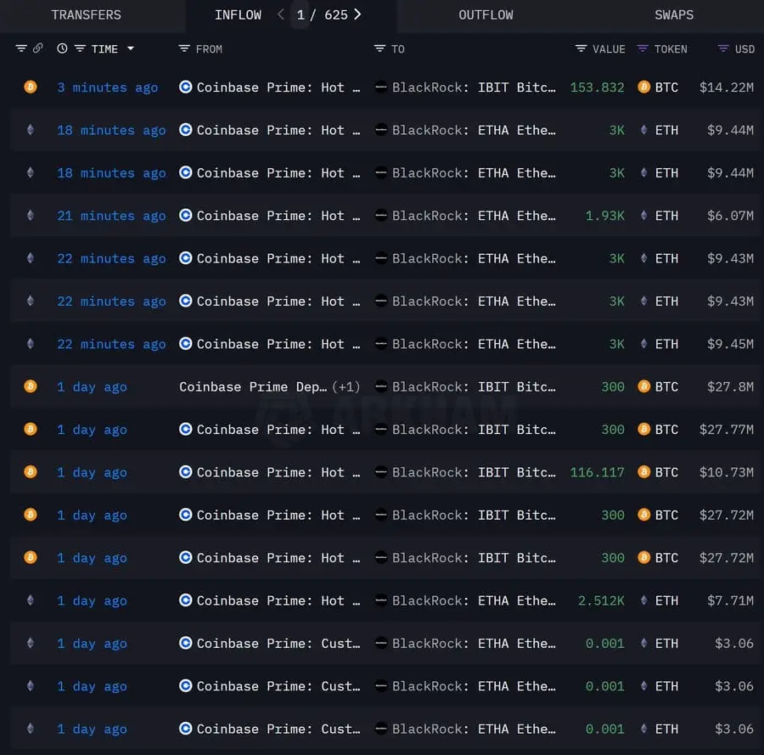The image size is (764, 755).
Task: Click USD amount $6.07M
Action: coord(730,216)
